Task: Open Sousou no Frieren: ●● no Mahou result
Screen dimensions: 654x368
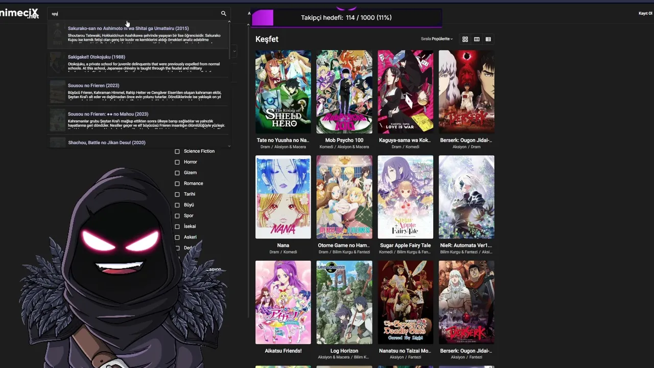Action: (138, 121)
